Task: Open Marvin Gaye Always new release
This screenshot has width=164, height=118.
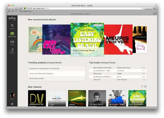Action: (77, 98)
